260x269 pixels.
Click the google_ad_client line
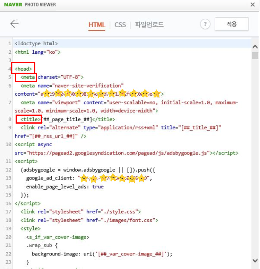[x=89, y=178]
